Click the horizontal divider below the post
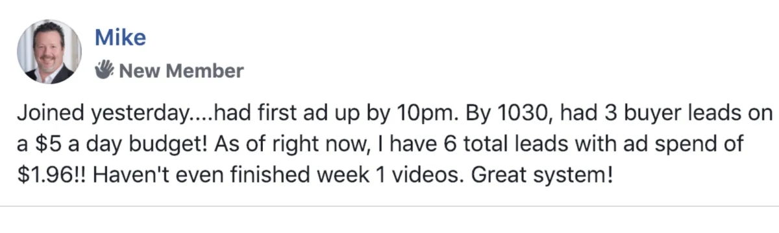 pos(389,206)
